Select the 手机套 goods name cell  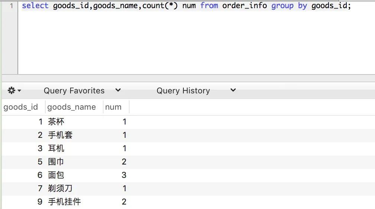point(60,135)
